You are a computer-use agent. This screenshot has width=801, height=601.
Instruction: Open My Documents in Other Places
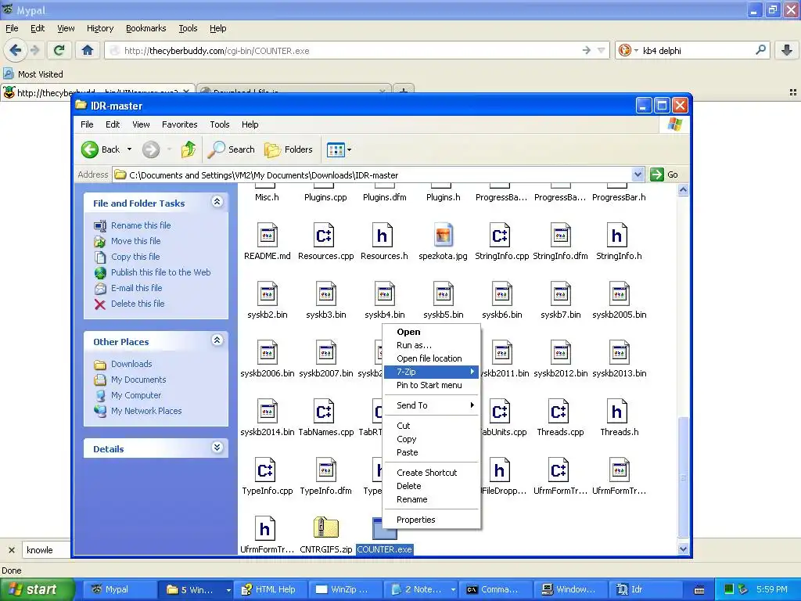[x=138, y=380]
